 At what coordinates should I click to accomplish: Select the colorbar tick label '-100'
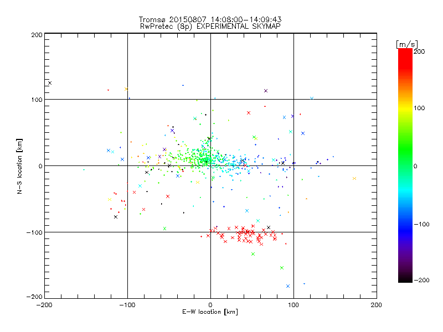pos(421,225)
